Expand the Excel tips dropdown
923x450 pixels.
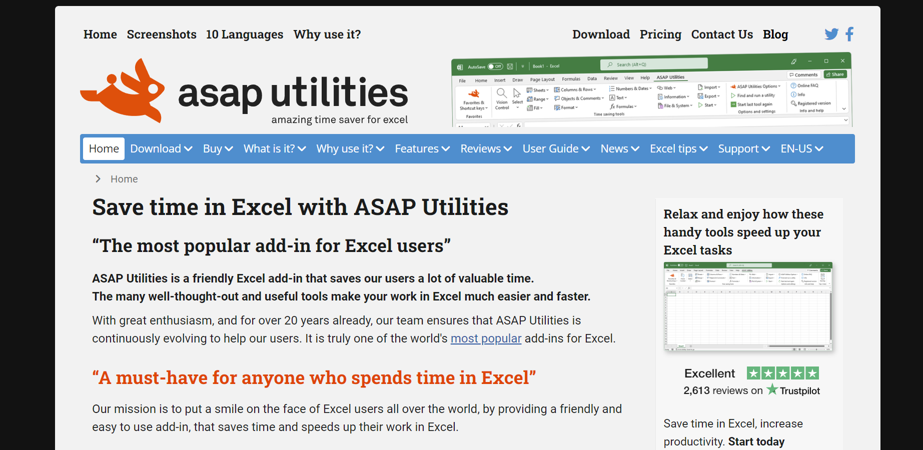[678, 148]
